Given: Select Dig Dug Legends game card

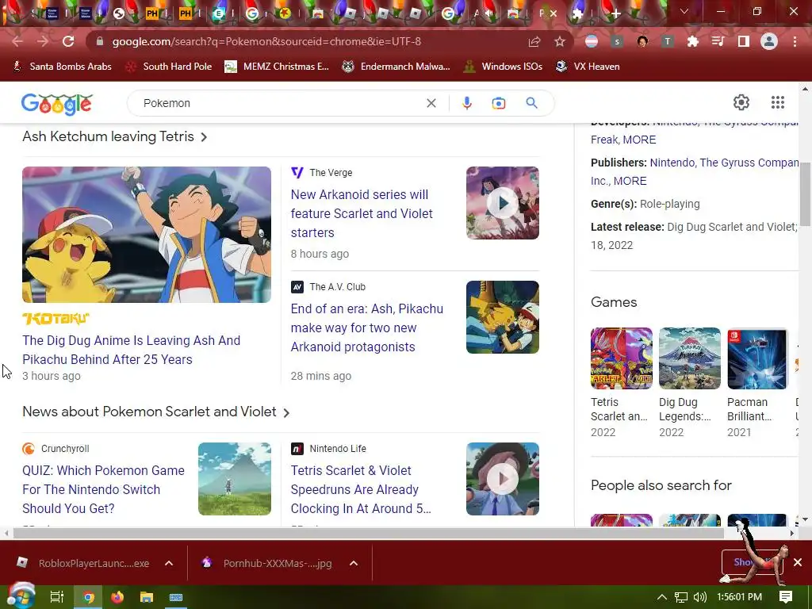Looking at the screenshot, I should [689, 383].
